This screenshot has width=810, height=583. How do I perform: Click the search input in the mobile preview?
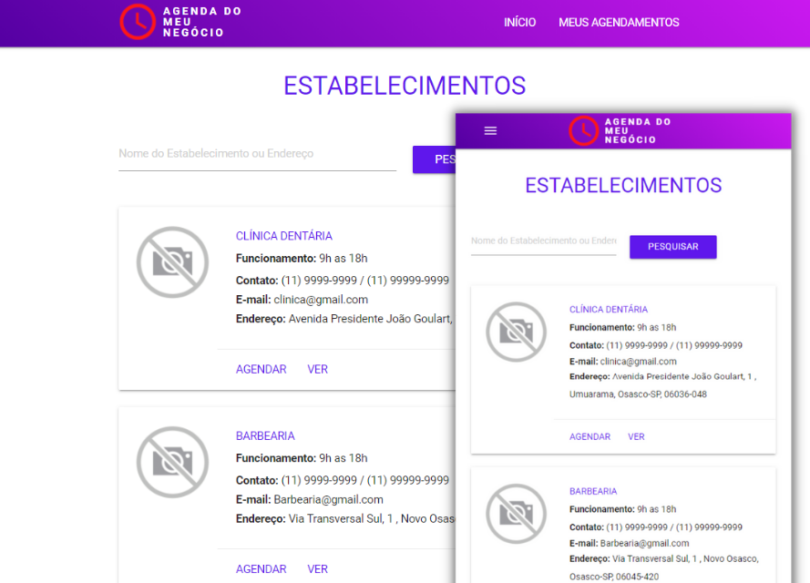[543, 240]
